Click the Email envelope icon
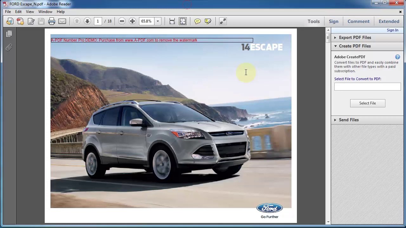Image resolution: width=406 pixels, height=228 pixels. tap(62, 21)
